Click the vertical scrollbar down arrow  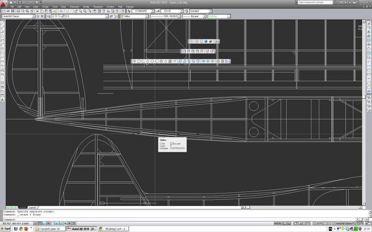(364, 204)
